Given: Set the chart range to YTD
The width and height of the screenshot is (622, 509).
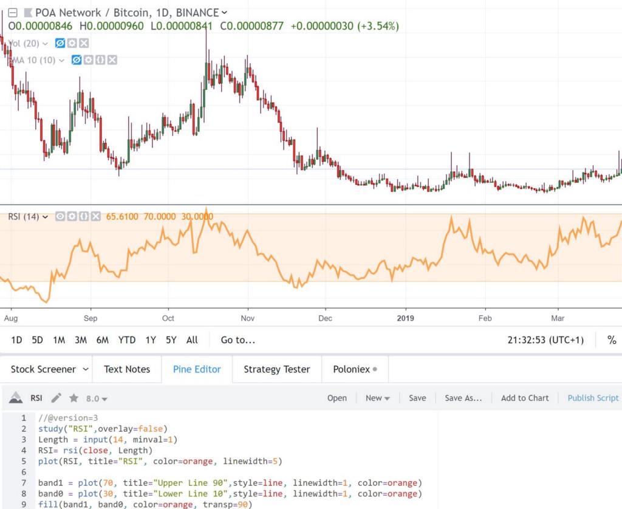Looking at the screenshot, I should pyautogui.click(x=127, y=340).
